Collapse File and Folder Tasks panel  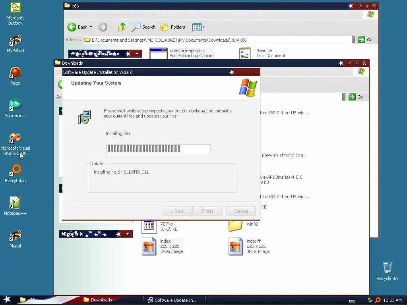tap(137, 54)
